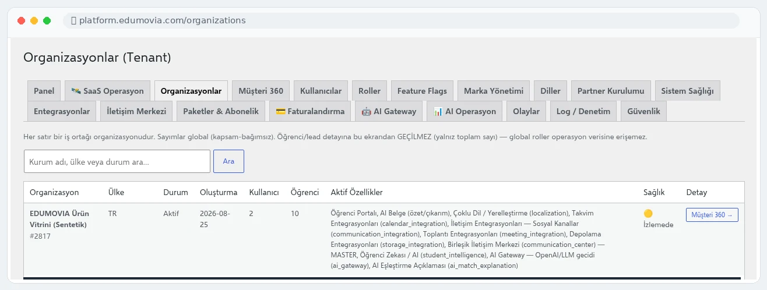
Task: Open Müşteri 360 detail for EDUMOVIA
Action: [x=712, y=215]
